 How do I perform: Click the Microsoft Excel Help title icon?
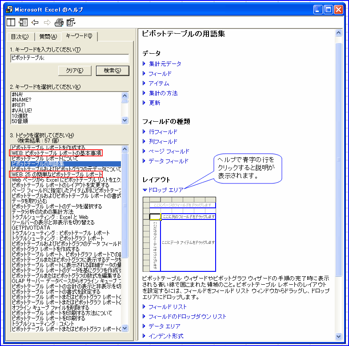(9, 10)
